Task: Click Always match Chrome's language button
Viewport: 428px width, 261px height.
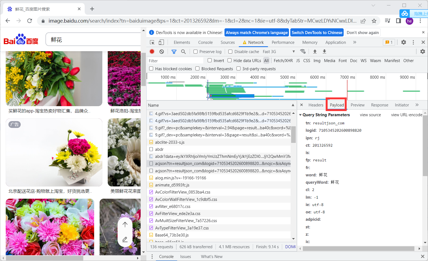Action: [x=257, y=32]
